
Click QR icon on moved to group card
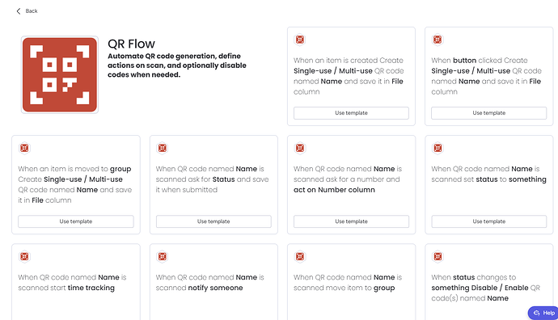tap(24, 148)
